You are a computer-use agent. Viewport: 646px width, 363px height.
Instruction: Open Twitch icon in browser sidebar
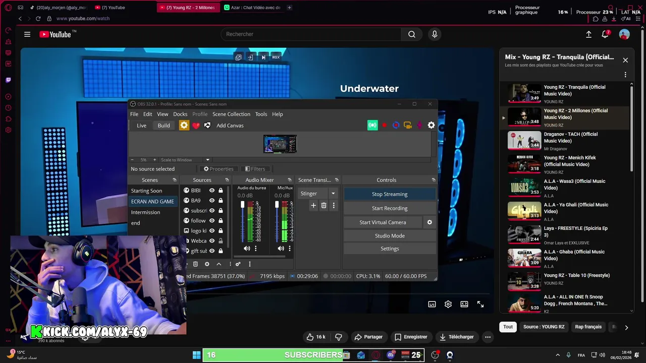[8, 80]
